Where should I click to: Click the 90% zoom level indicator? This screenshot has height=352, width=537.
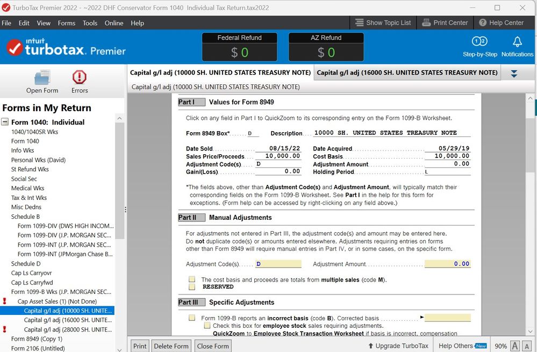point(500,346)
